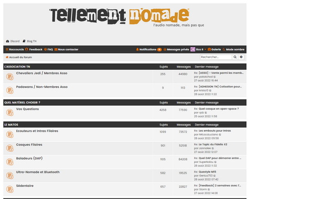Click forum icon beside Chevaliers Jedi
This screenshot has height=199, width=315.
pos(9,77)
